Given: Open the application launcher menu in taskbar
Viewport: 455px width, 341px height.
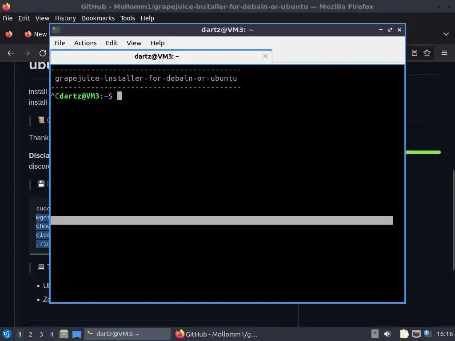Looking at the screenshot, I should click(x=7, y=334).
